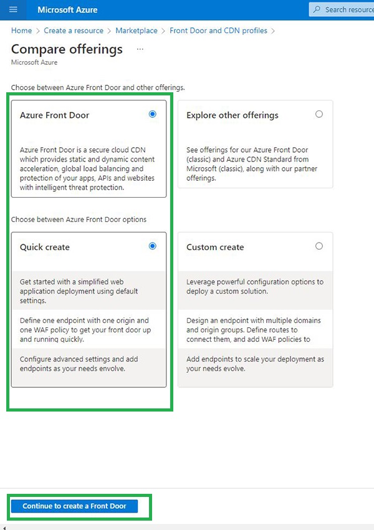This screenshot has height=530, width=374.
Task: Navigate to the Create a resource breadcrumb
Action: coord(74,31)
